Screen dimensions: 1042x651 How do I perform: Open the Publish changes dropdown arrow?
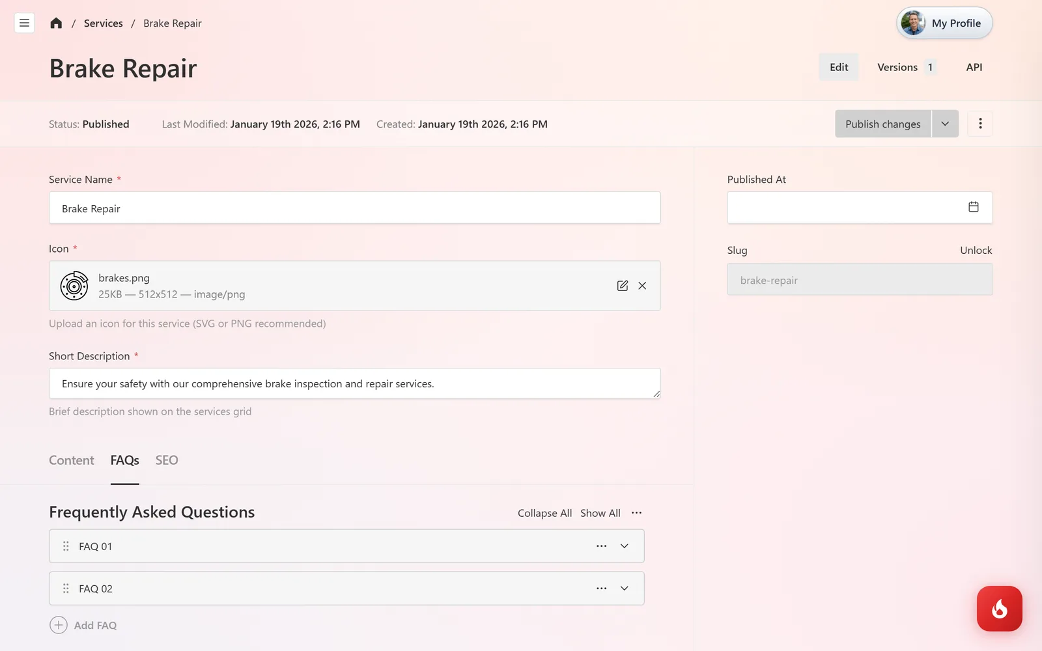click(945, 124)
